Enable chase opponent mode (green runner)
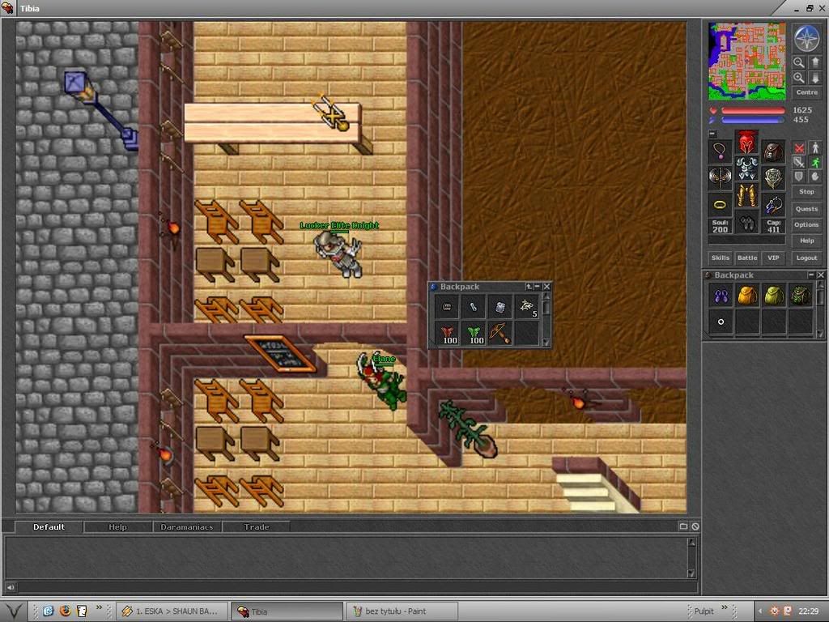The height and width of the screenshot is (622, 829). coord(814,162)
